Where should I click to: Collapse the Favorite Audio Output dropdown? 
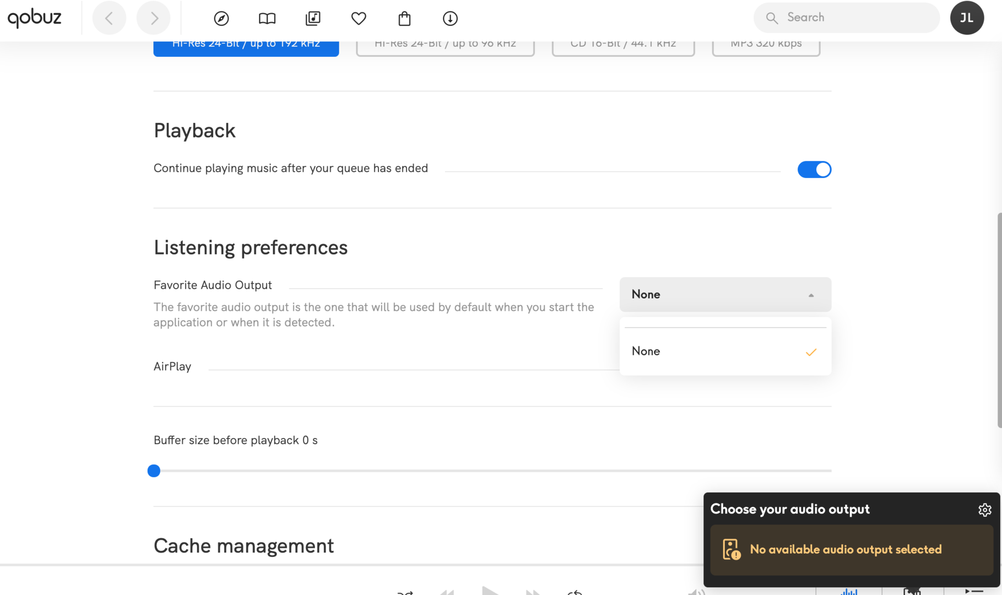[725, 294]
